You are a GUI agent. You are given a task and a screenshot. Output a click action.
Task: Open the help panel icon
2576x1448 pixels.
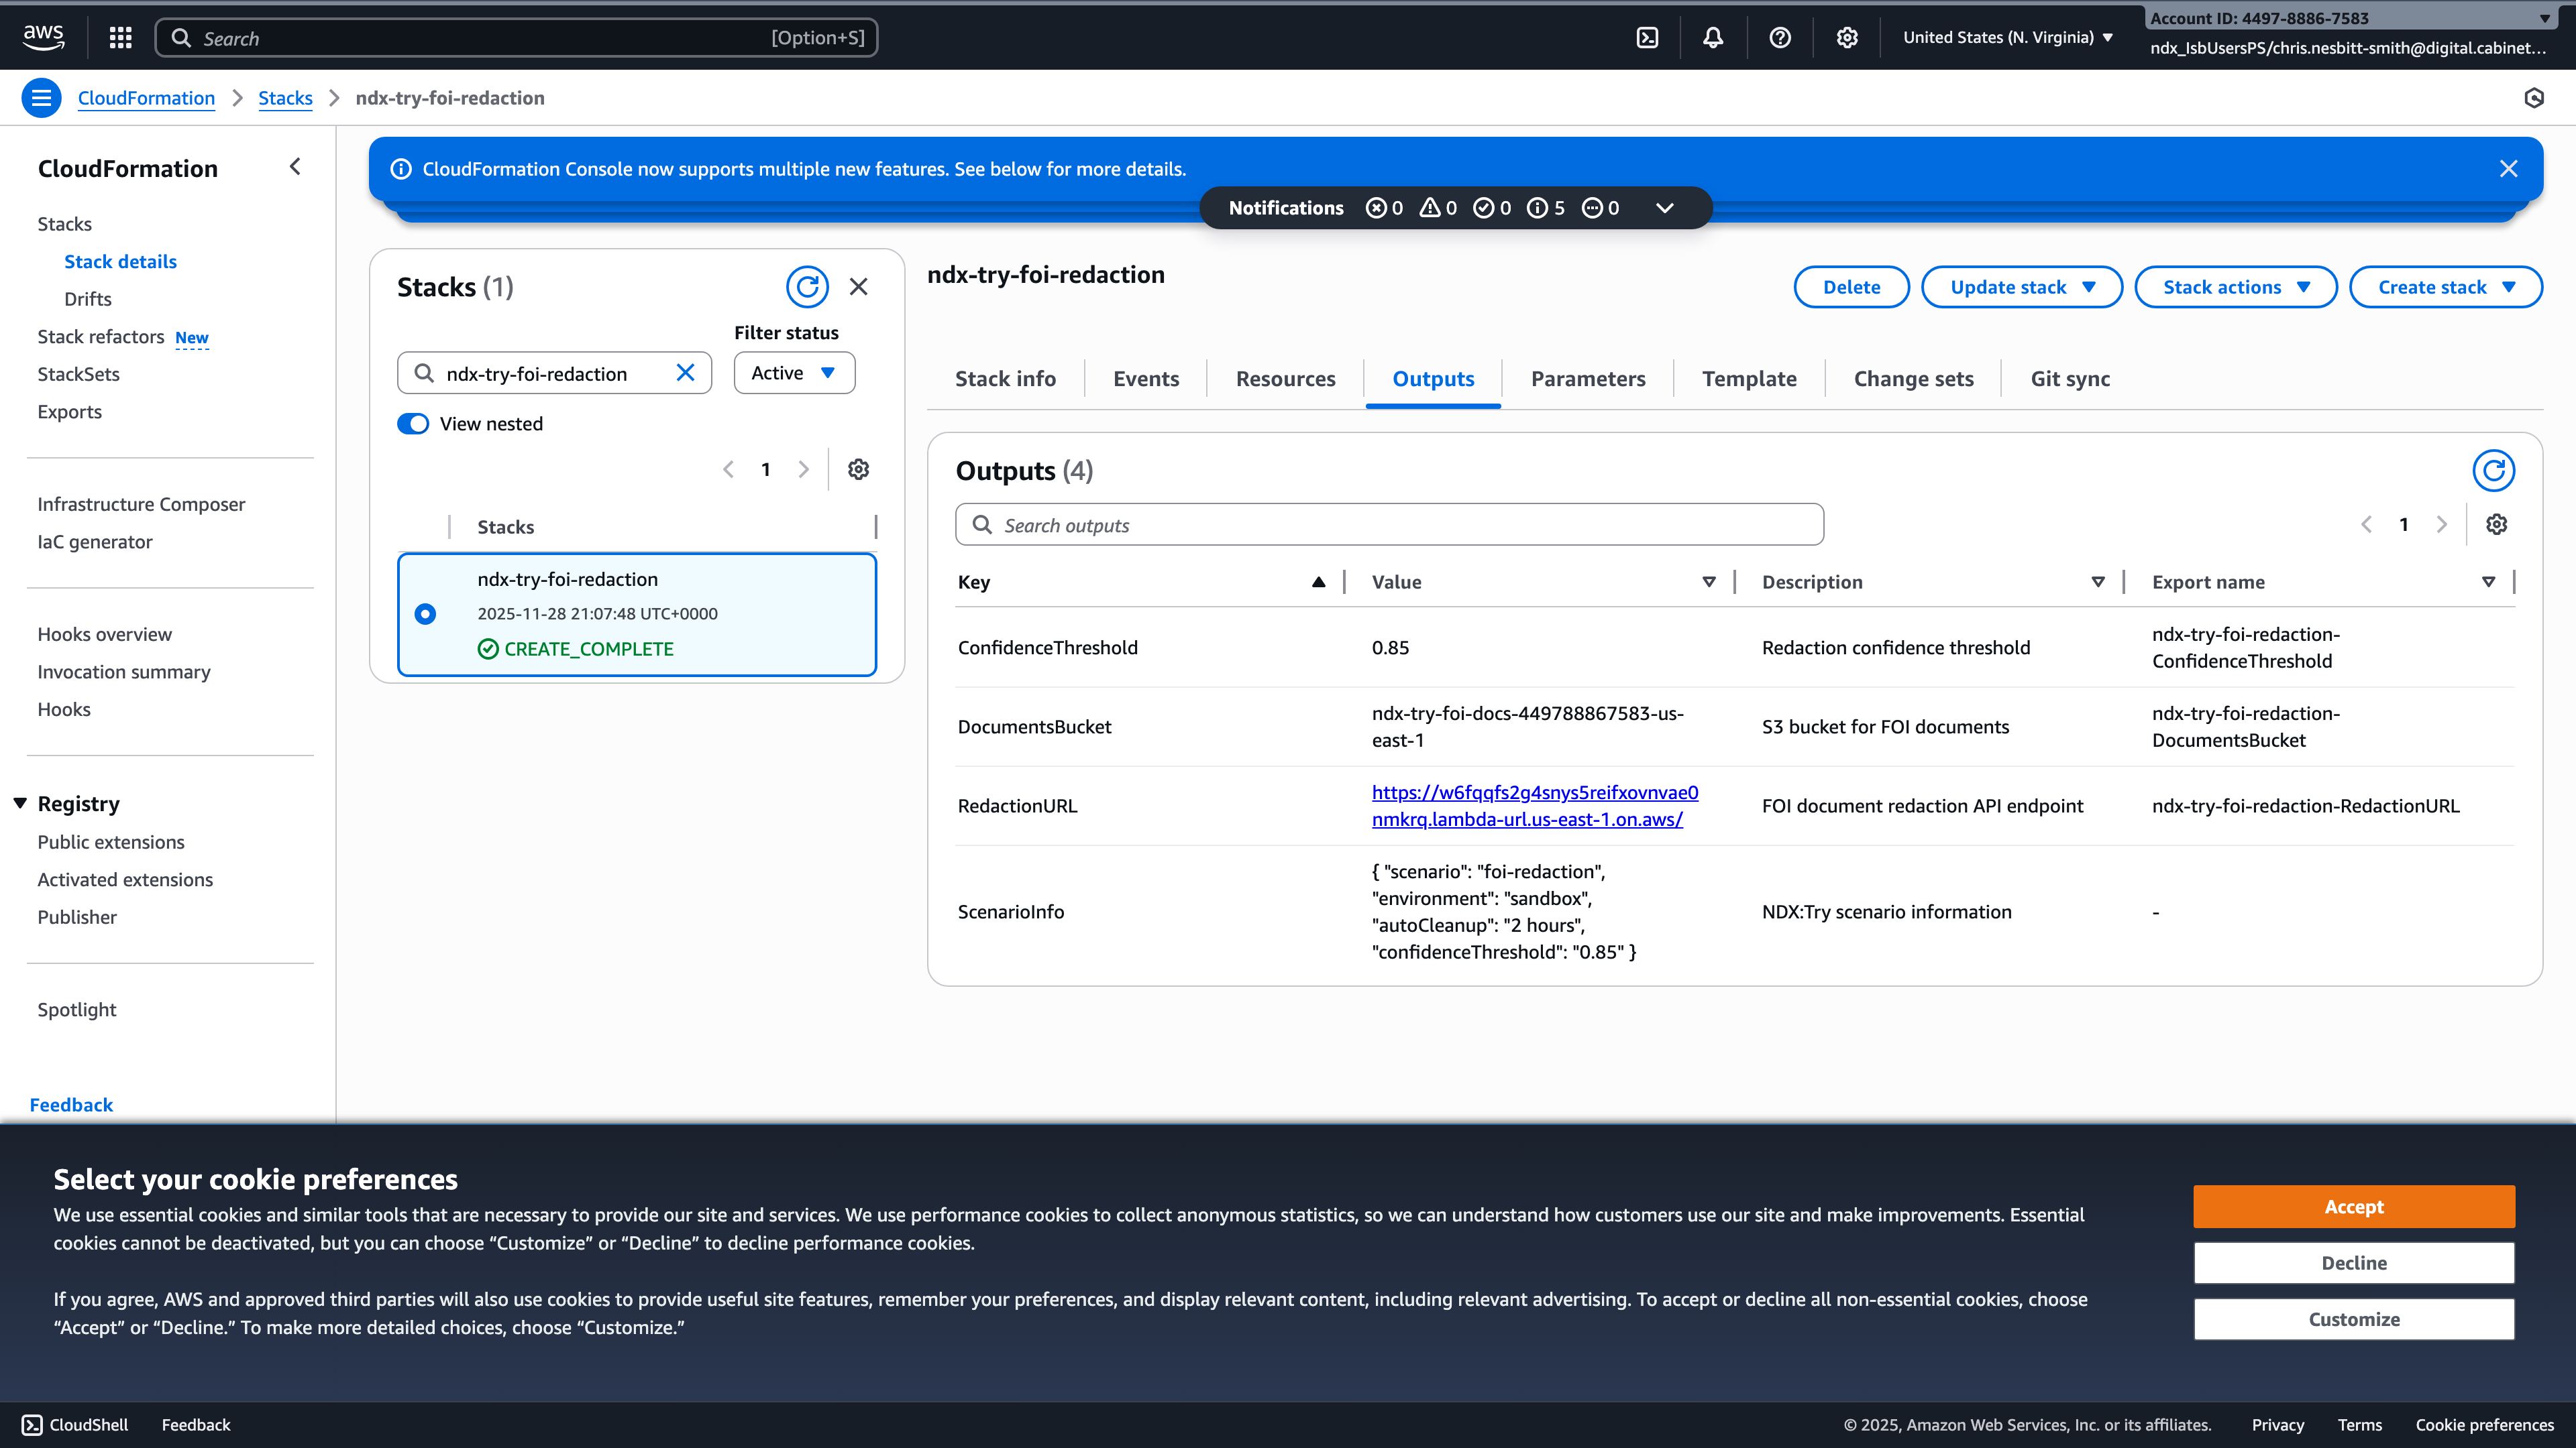coord(1779,37)
